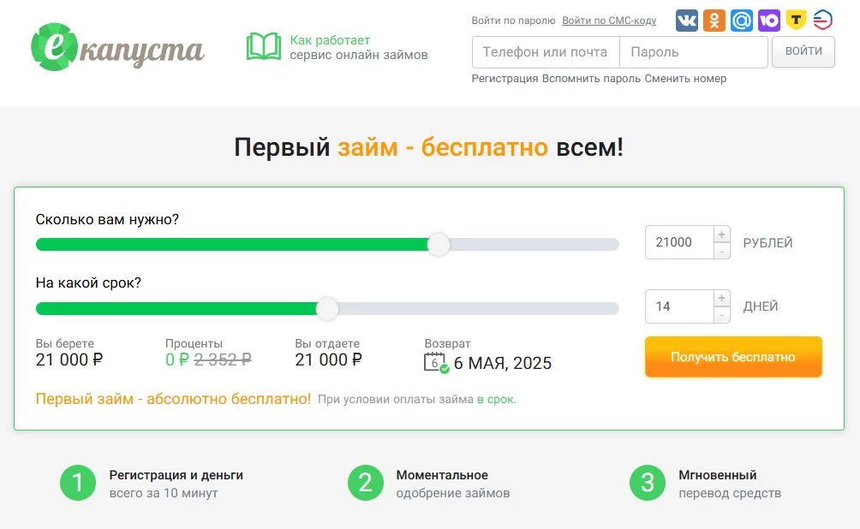Click the green circle icon for step 1
The width and height of the screenshot is (860, 529).
point(77,483)
